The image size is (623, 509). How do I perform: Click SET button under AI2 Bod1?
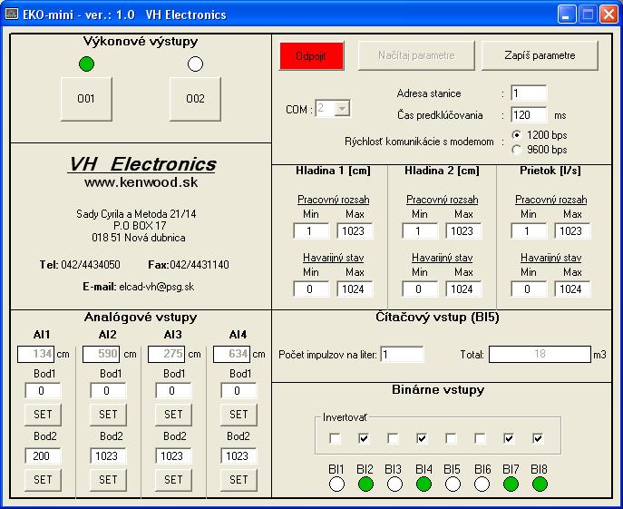pyautogui.click(x=108, y=415)
